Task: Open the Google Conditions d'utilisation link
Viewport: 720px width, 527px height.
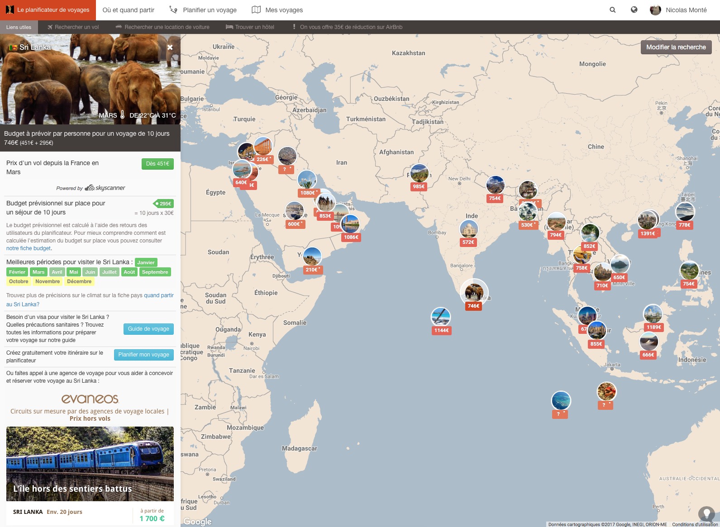Action: (x=695, y=524)
